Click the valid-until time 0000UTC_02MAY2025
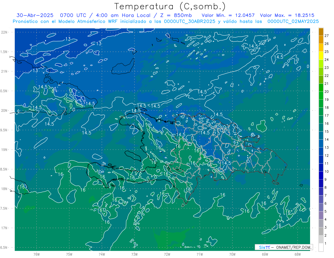Screen dimensions: 334x258 click(x=293, y=21)
